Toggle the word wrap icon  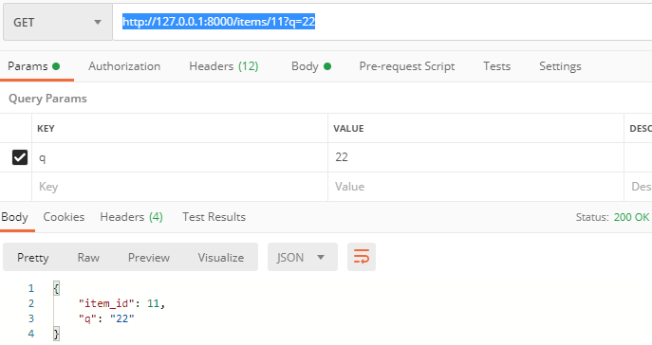362,257
